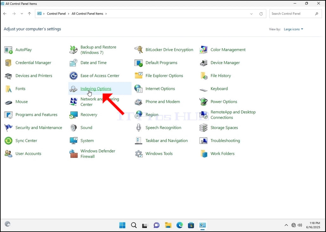Screen dimensions: 326x232
Task: Click the Keyboard icon
Action: (204, 90)
